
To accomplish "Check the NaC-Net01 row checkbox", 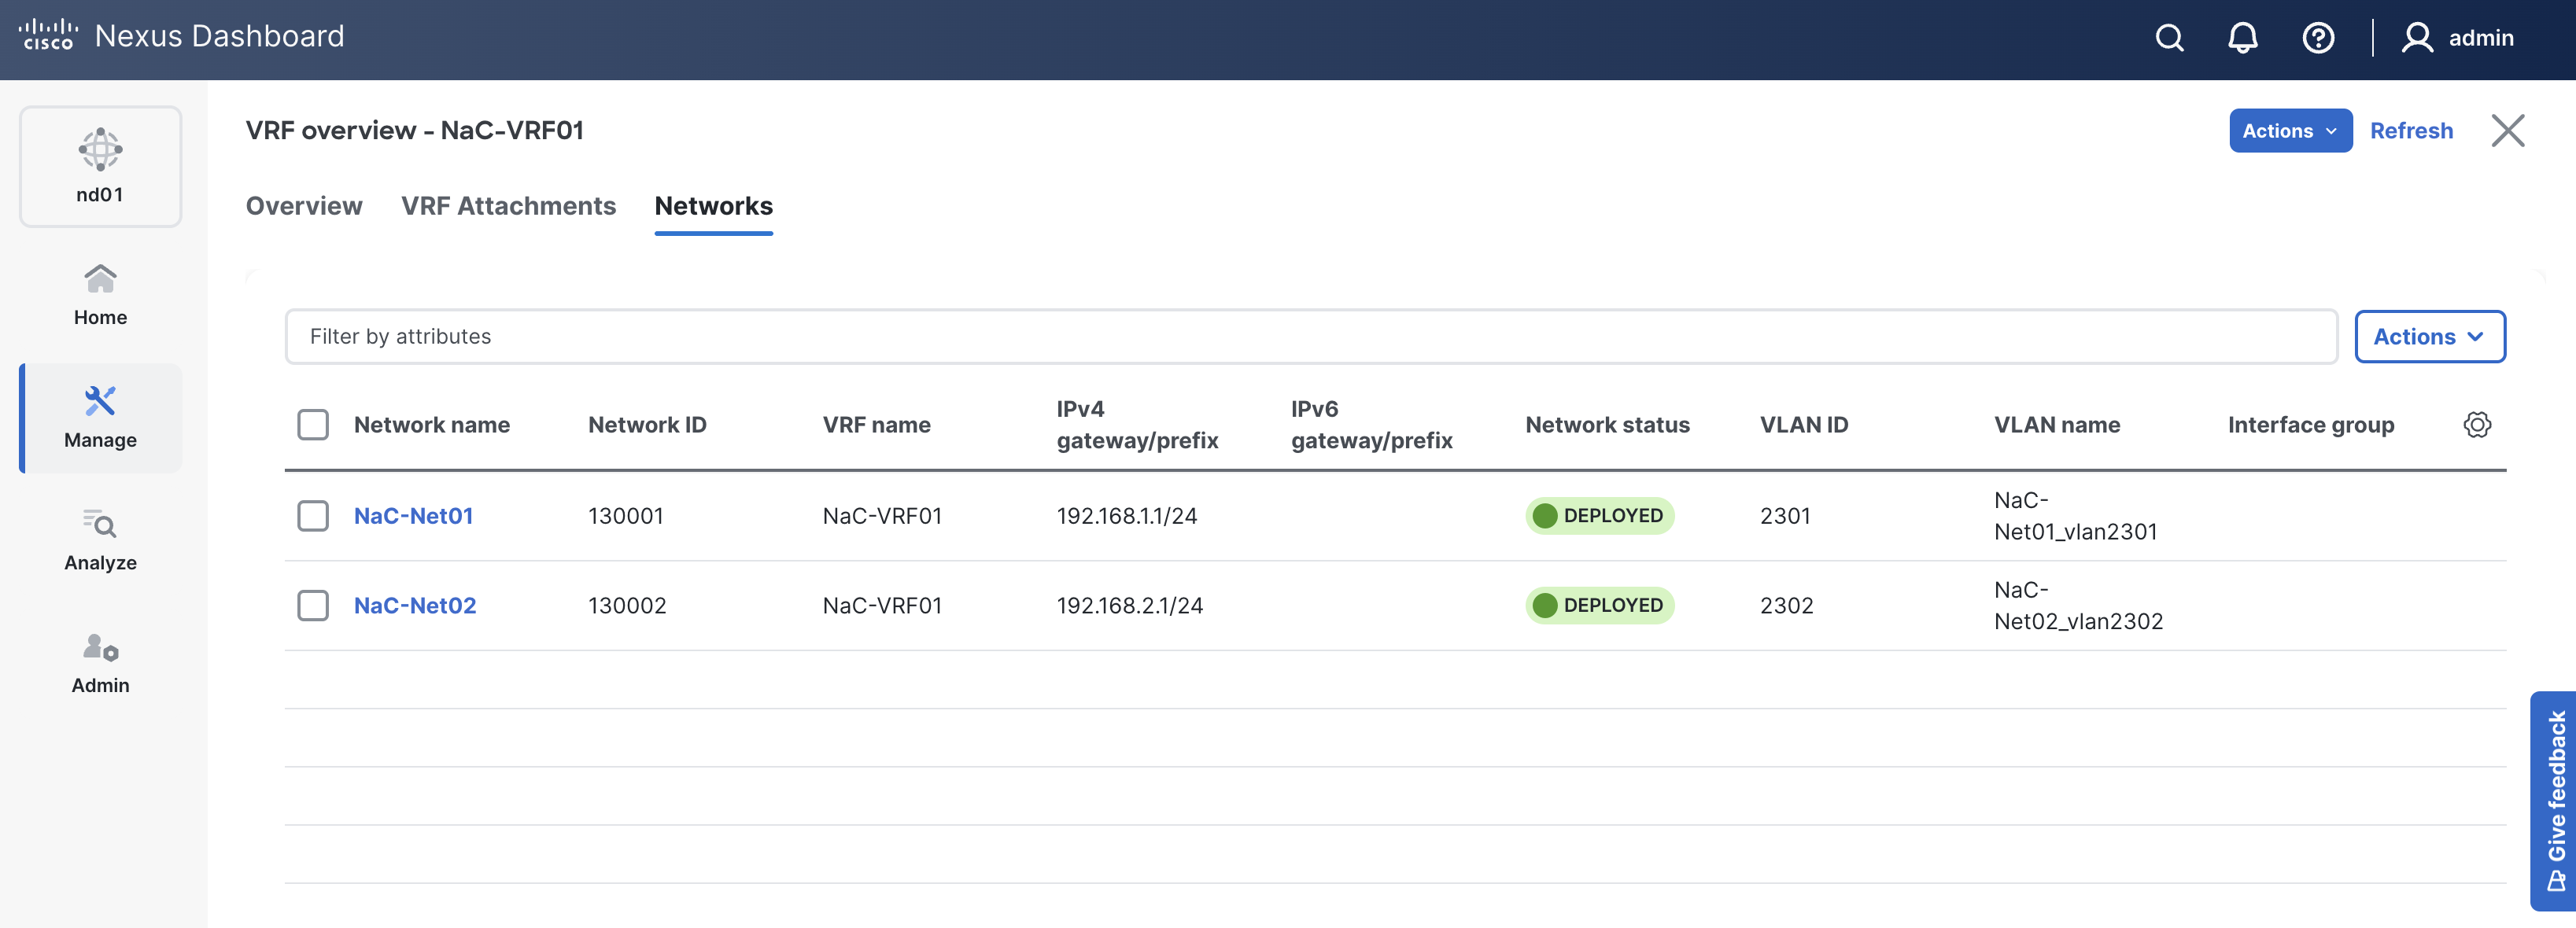I will click(313, 516).
